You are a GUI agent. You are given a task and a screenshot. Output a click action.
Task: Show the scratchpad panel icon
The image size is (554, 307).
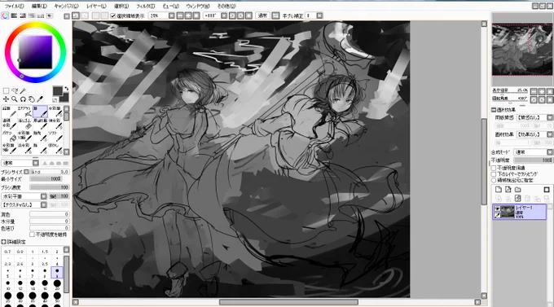pyautogui.click(x=50, y=15)
